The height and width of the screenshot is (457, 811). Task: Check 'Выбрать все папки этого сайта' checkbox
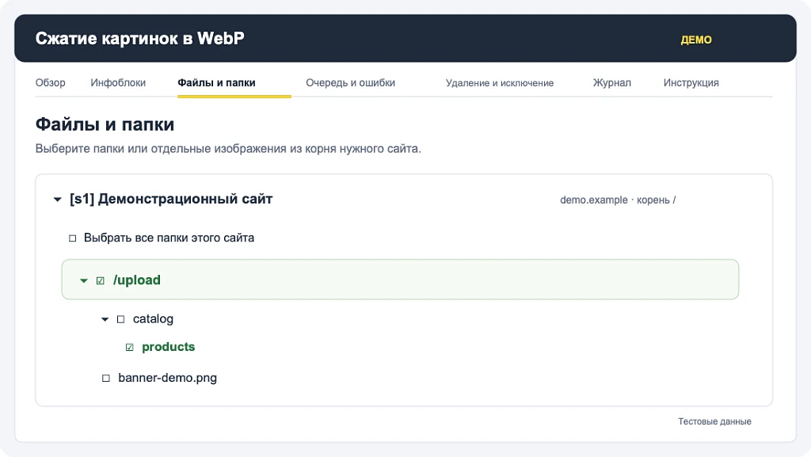pos(72,238)
